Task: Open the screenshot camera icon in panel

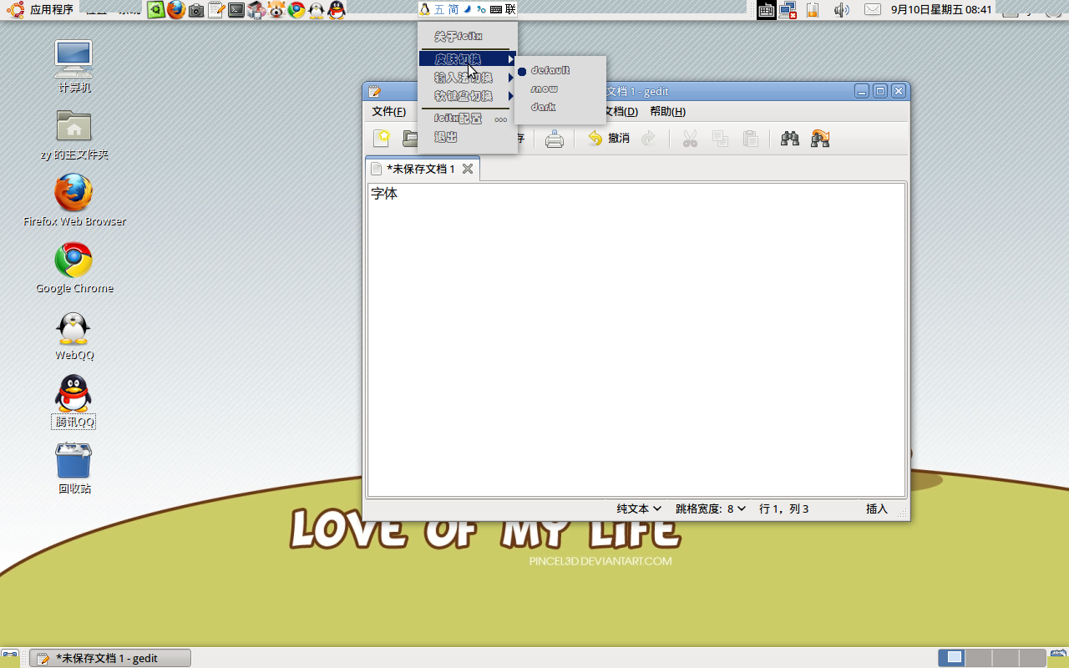Action: coord(195,10)
